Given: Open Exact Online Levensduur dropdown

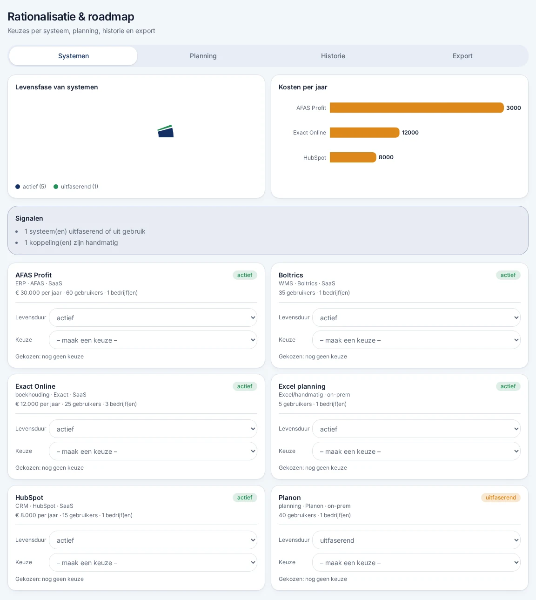Looking at the screenshot, I should pyautogui.click(x=153, y=429).
